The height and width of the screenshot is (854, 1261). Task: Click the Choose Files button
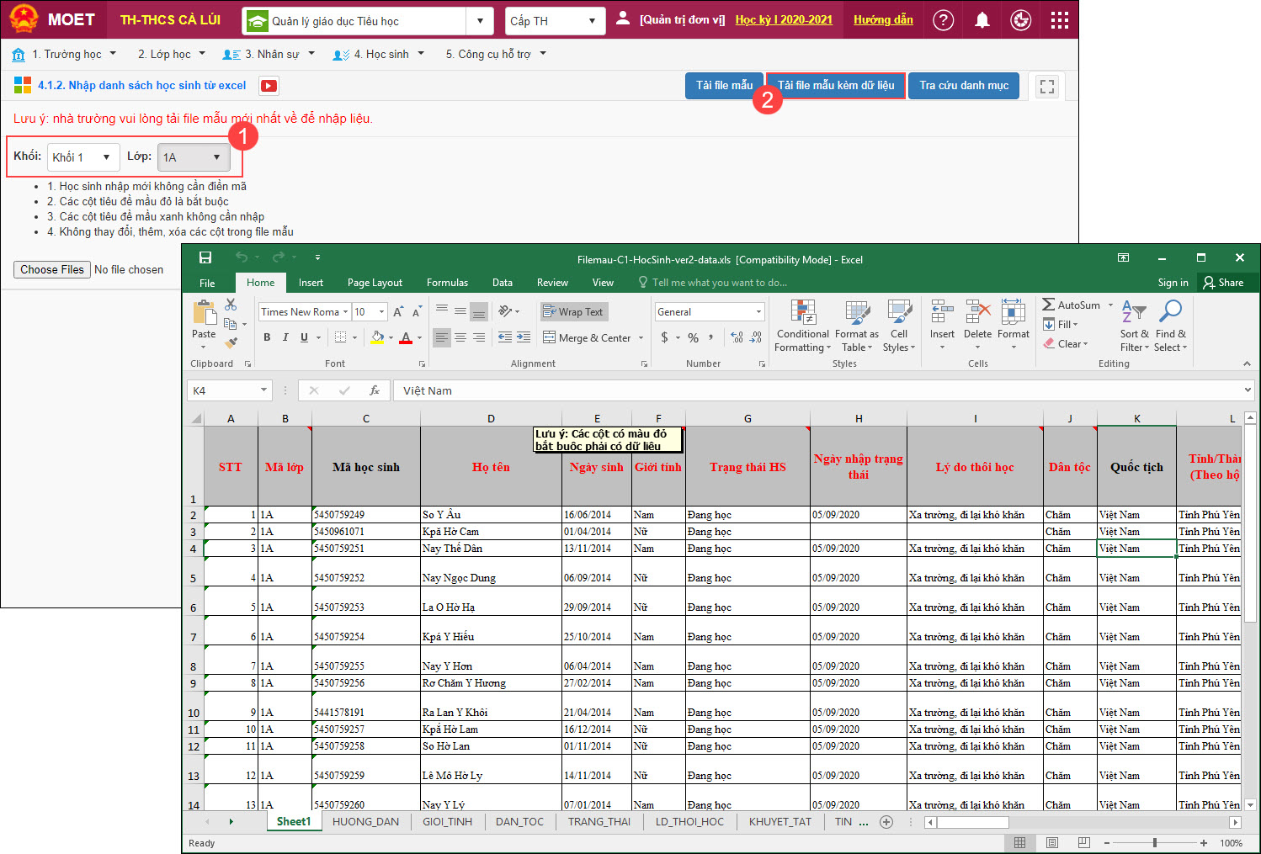point(52,270)
